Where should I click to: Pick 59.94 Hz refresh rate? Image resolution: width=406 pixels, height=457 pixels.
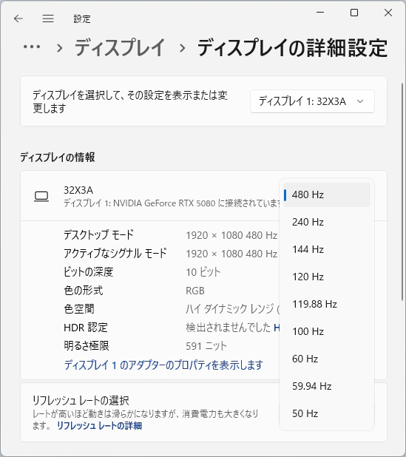click(327, 386)
